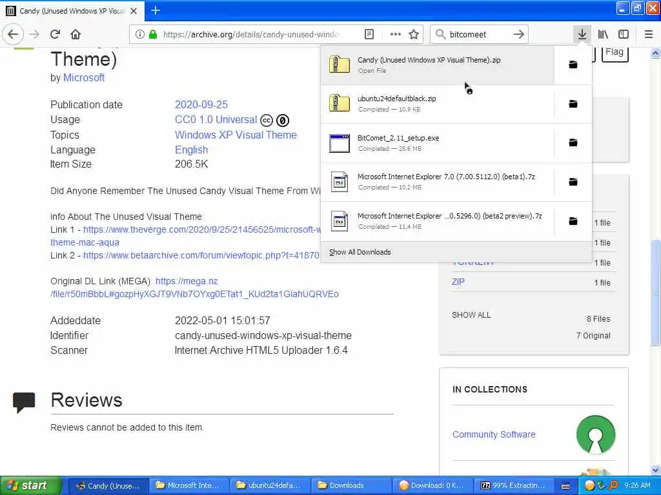Show the Firefox sidebars

point(624,34)
